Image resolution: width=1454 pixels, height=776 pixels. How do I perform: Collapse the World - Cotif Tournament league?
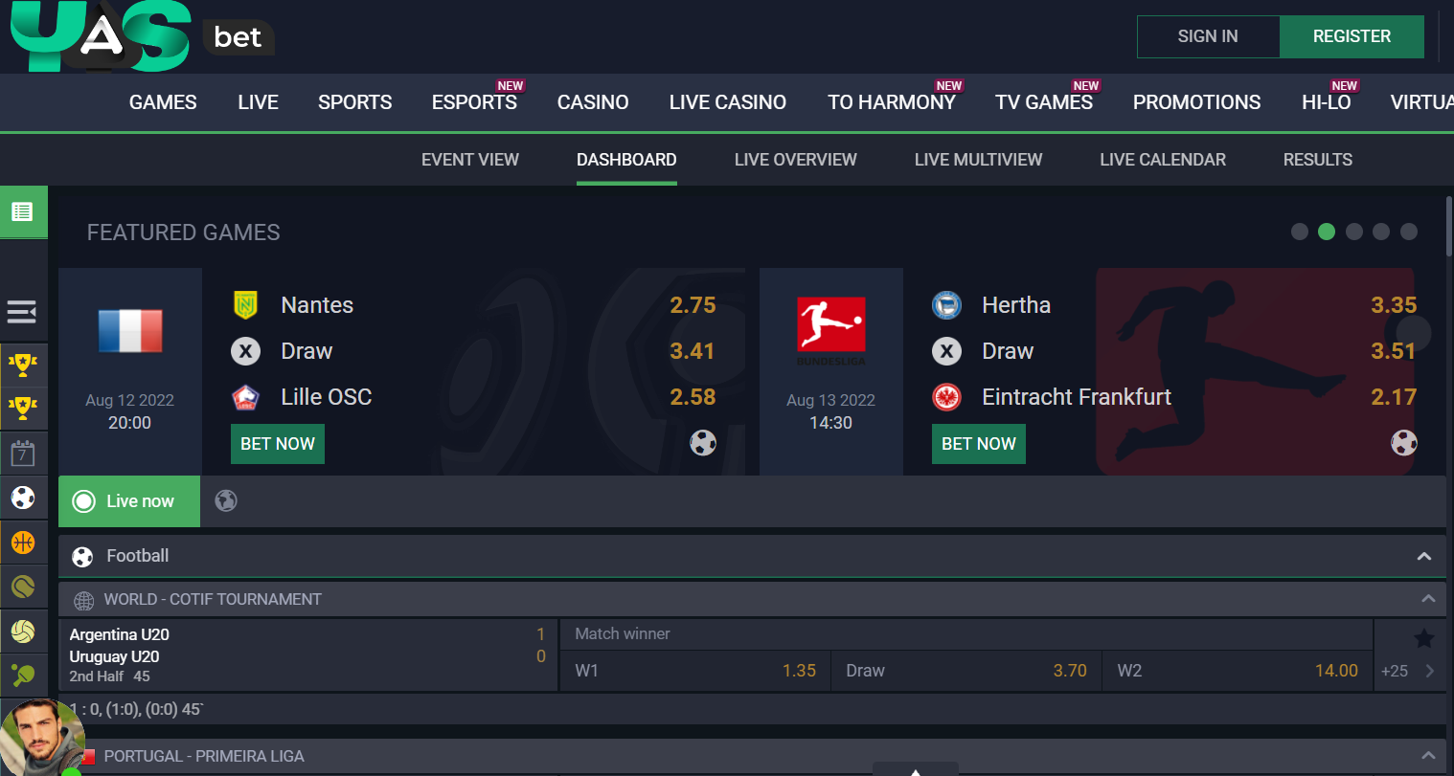tap(1428, 599)
